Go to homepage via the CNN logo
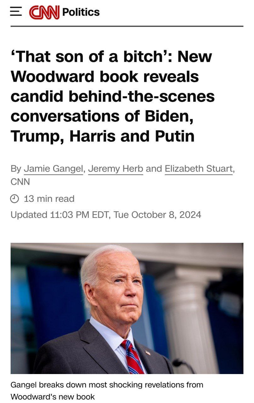 [44, 12]
